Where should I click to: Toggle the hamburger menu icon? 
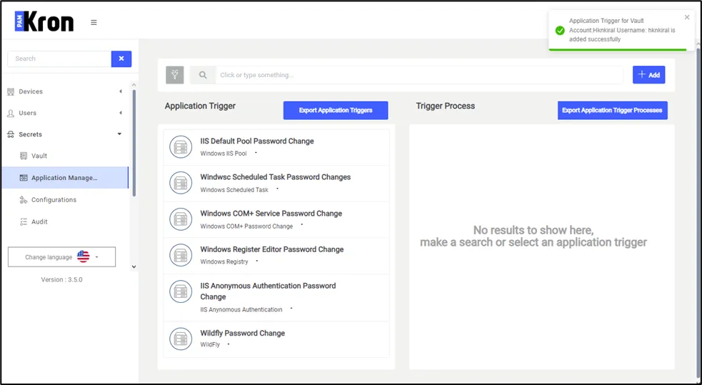click(x=94, y=22)
